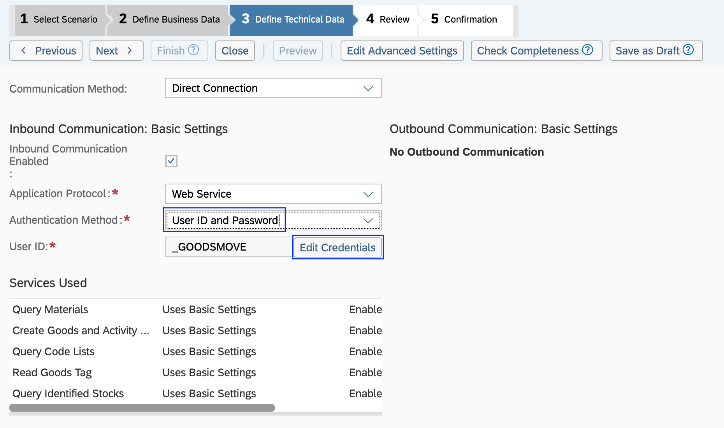Click Edit Advanced Settings
The image size is (724, 428).
click(402, 50)
